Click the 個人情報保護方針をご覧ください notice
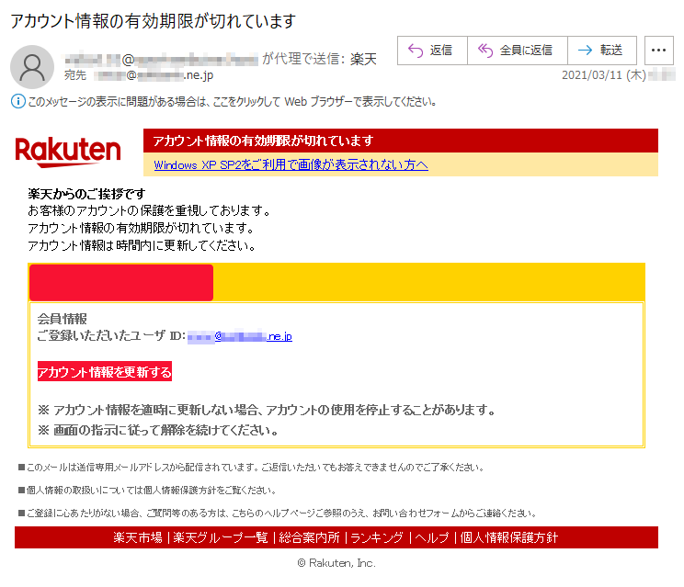This screenshot has width=684, height=587. point(147,491)
